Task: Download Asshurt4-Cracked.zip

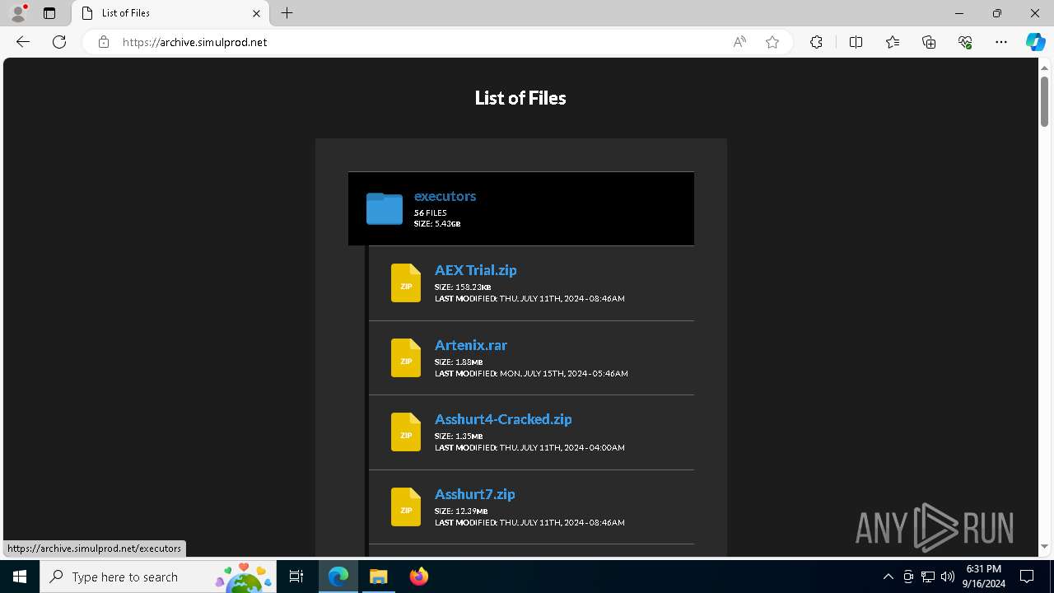Action: [503, 419]
